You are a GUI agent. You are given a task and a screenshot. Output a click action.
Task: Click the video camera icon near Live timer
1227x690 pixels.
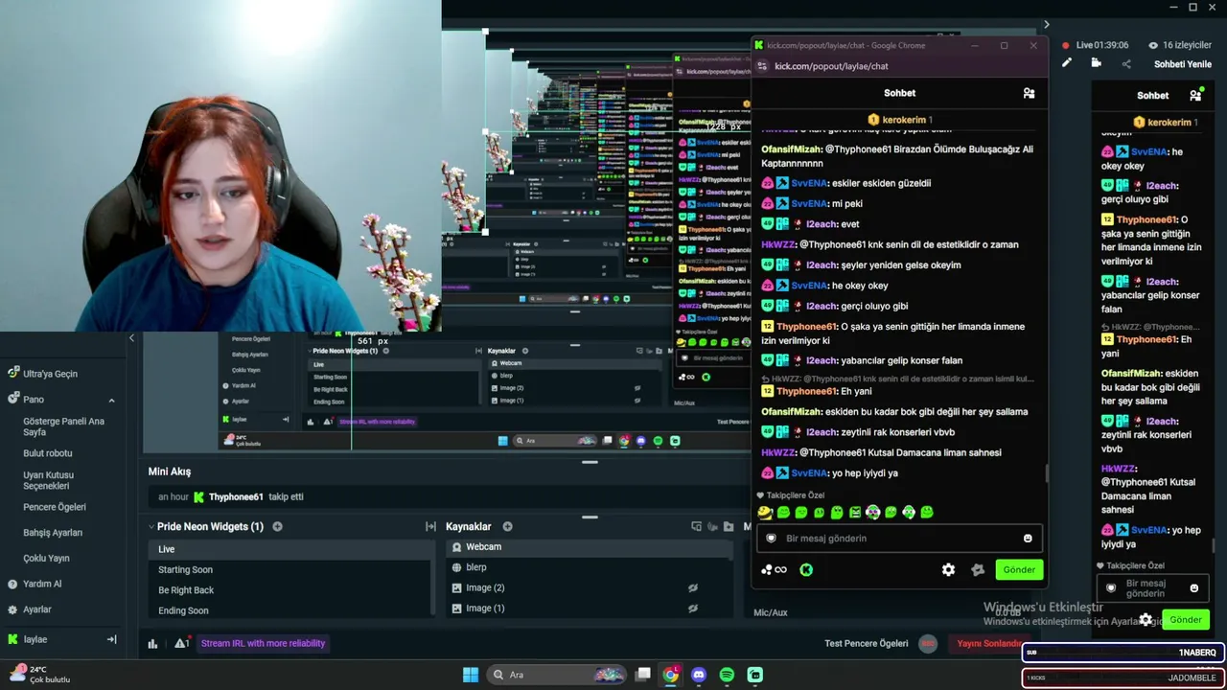coord(1096,63)
